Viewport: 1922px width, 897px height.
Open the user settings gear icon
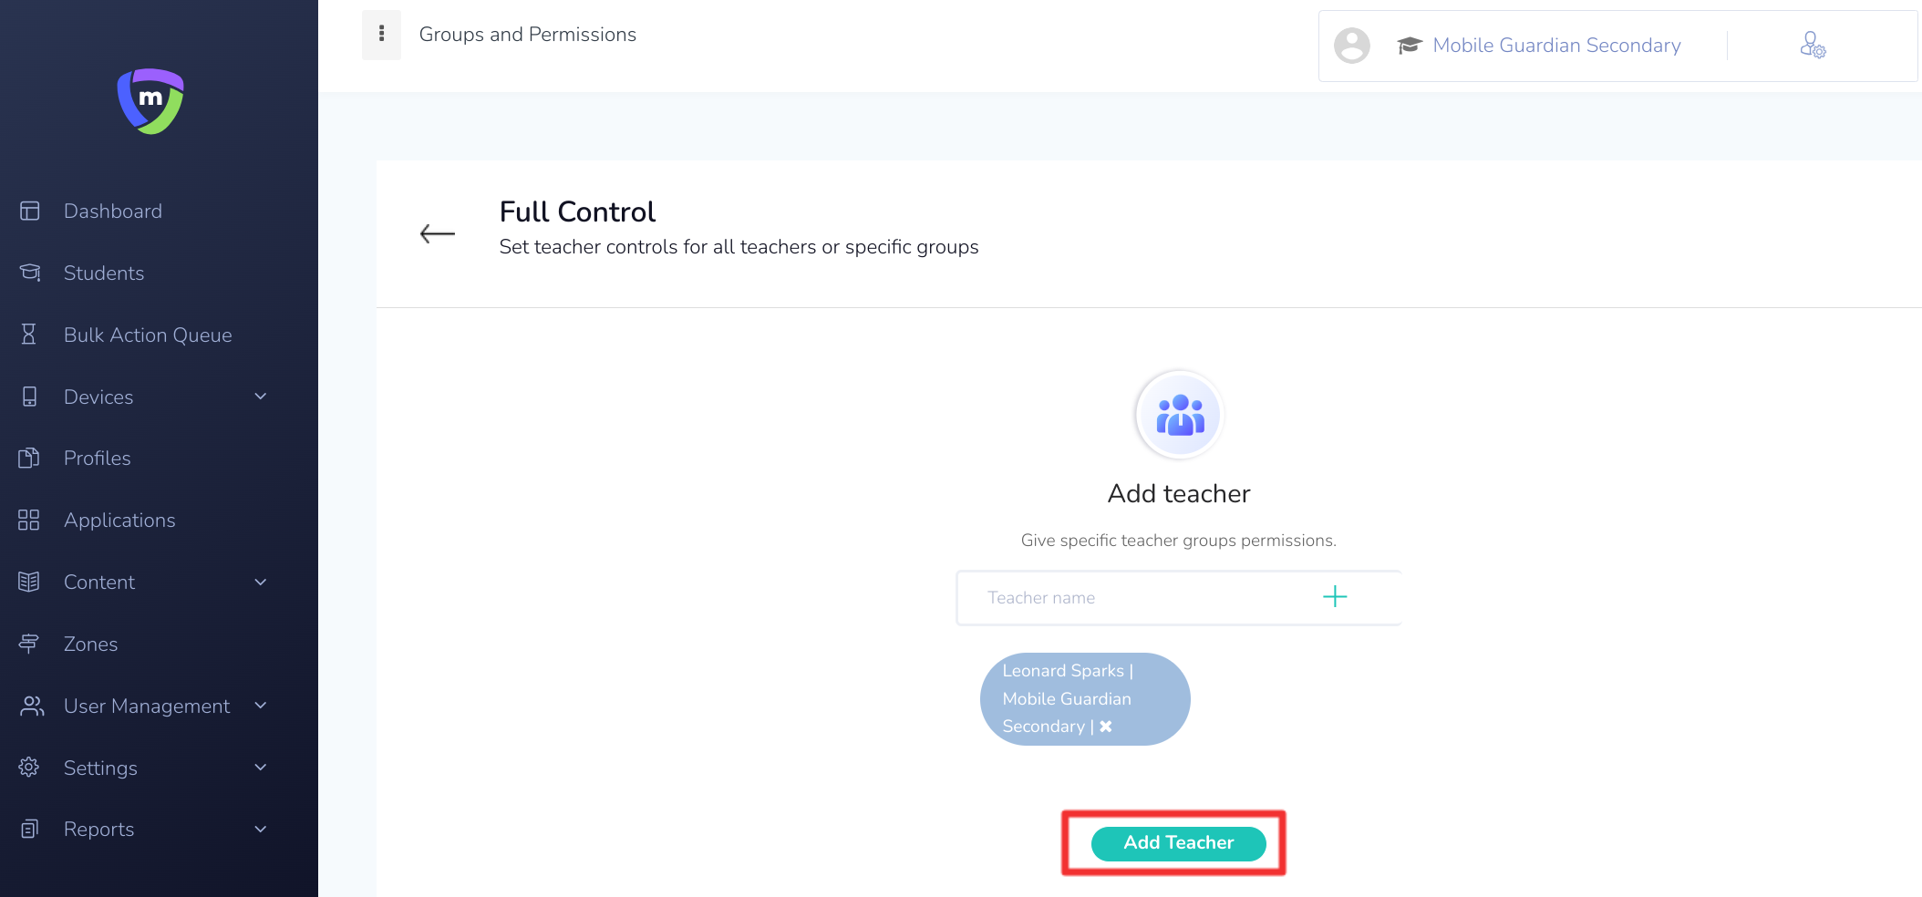click(x=1813, y=45)
